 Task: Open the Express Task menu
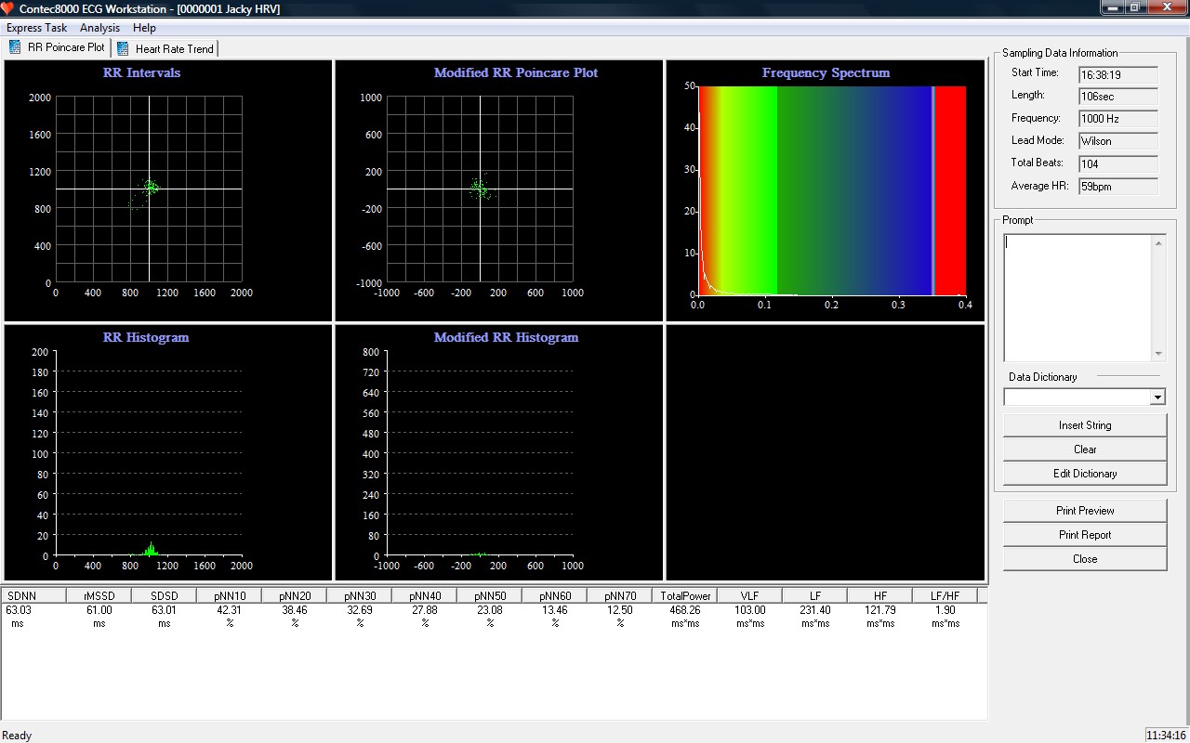click(36, 28)
